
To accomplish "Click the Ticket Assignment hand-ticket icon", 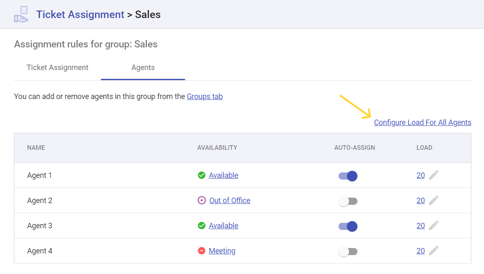I will click(21, 14).
